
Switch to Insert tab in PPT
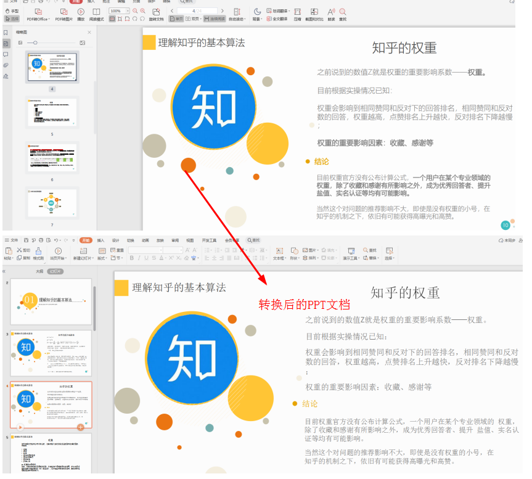[x=100, y=240]
